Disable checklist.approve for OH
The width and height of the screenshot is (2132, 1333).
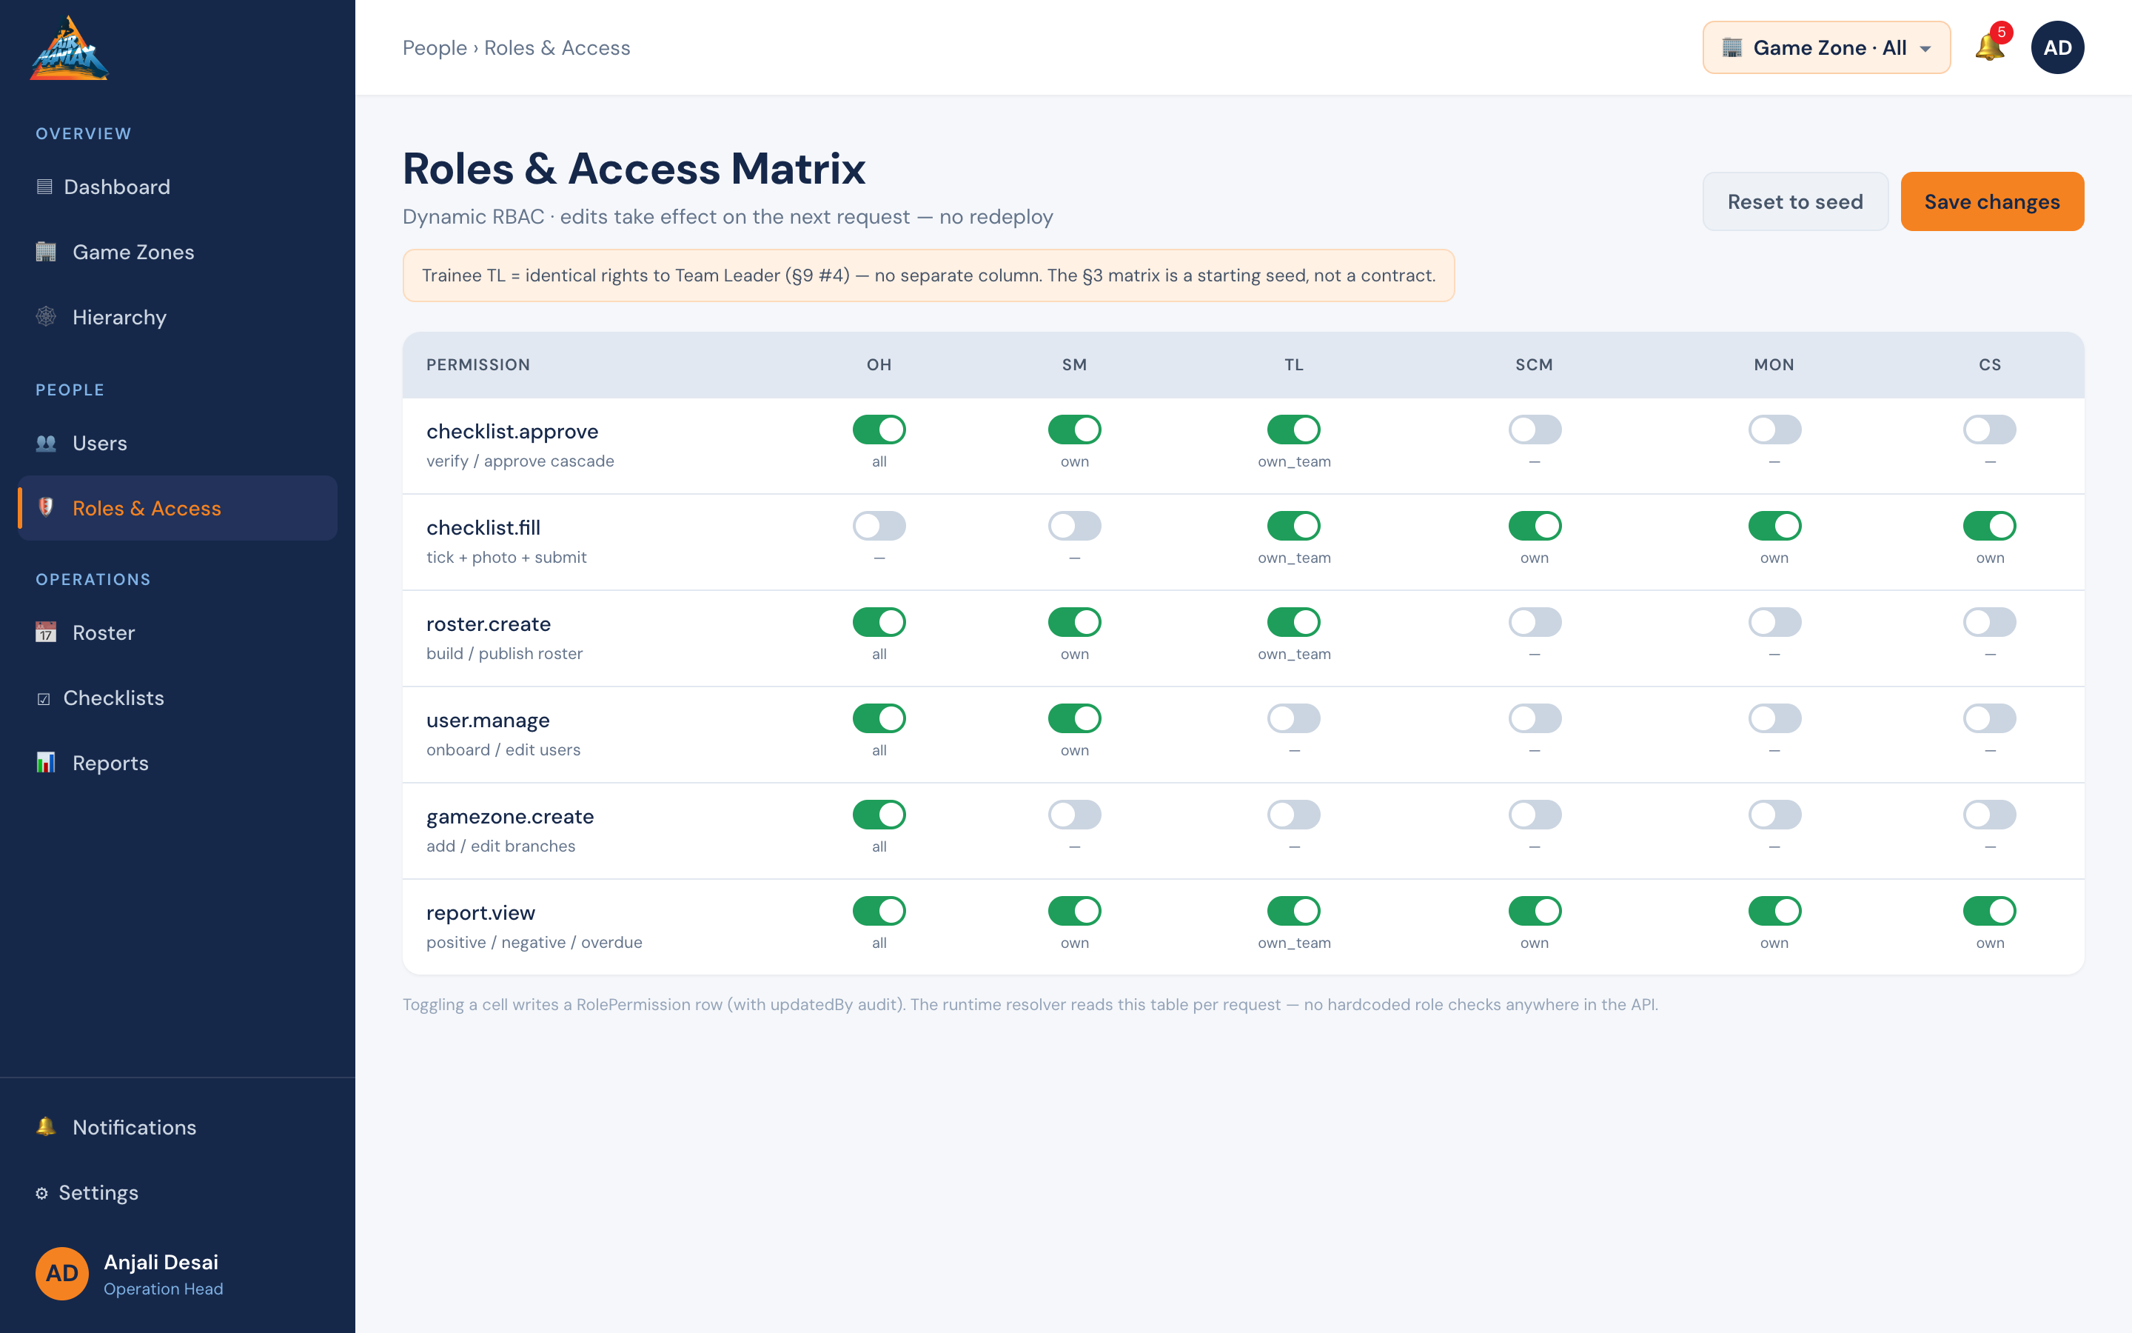point(879,430)
